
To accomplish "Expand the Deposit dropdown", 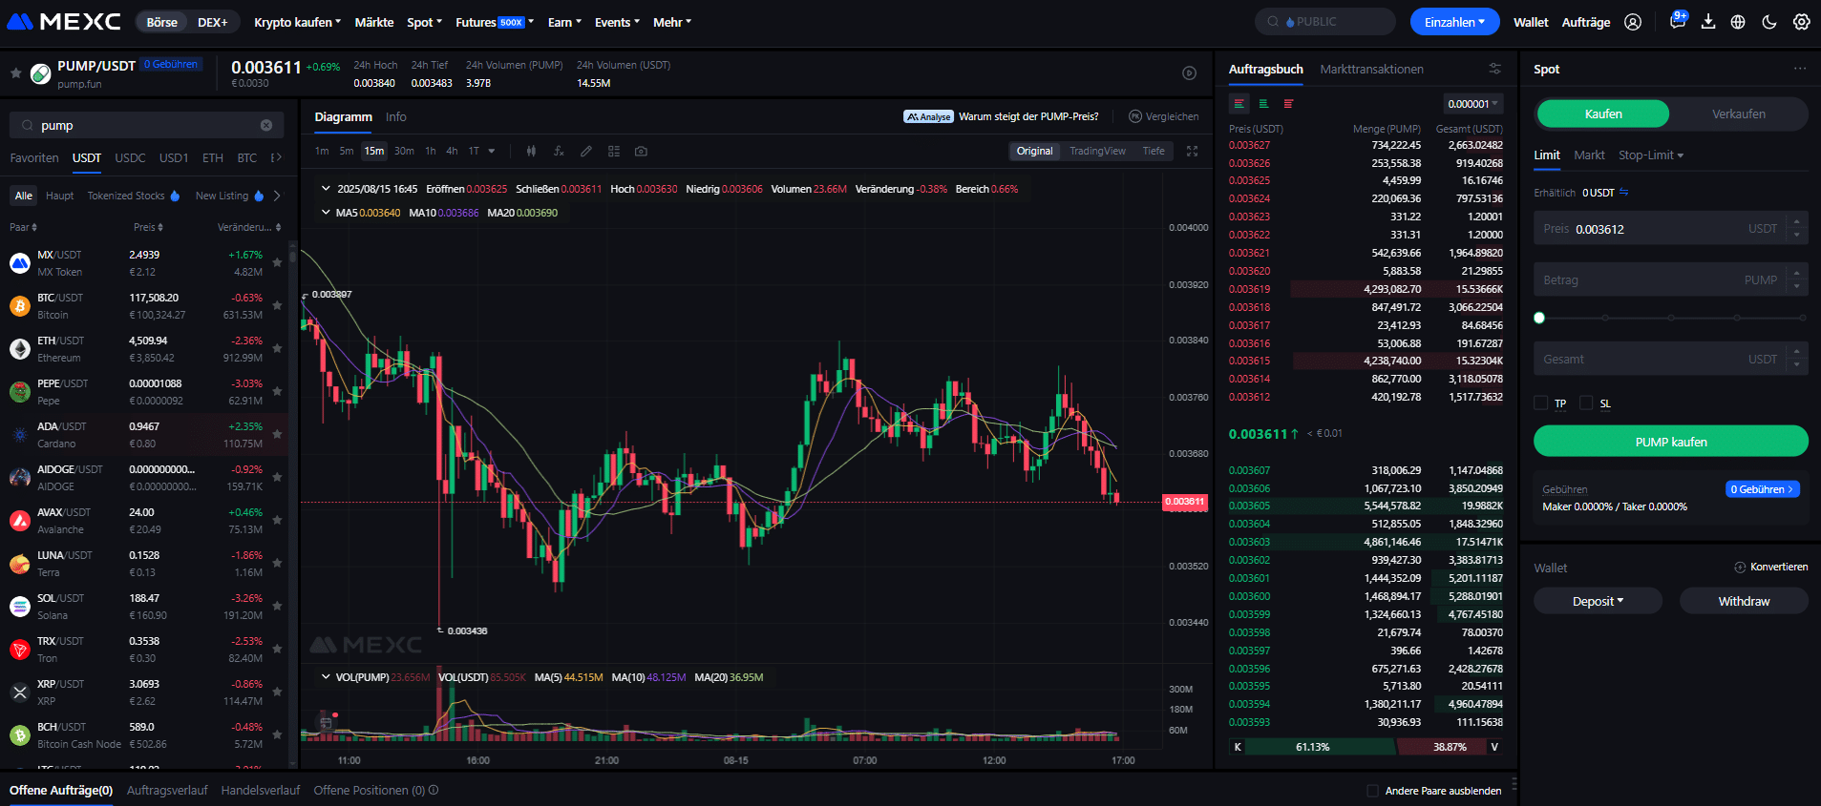I will pyautogui.click(x=1598, y=601).
